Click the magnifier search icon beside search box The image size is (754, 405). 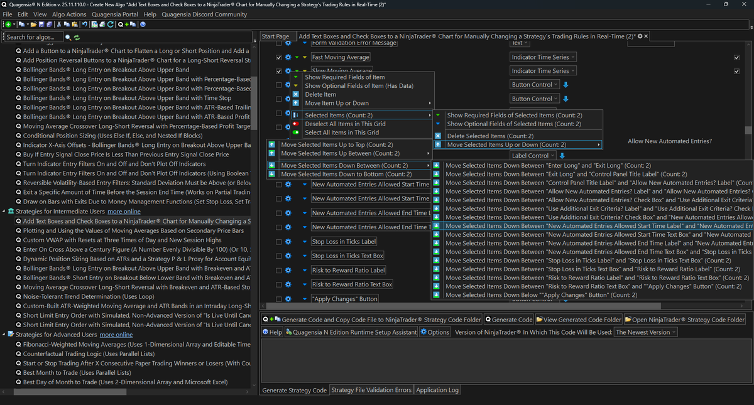point(68,38)
